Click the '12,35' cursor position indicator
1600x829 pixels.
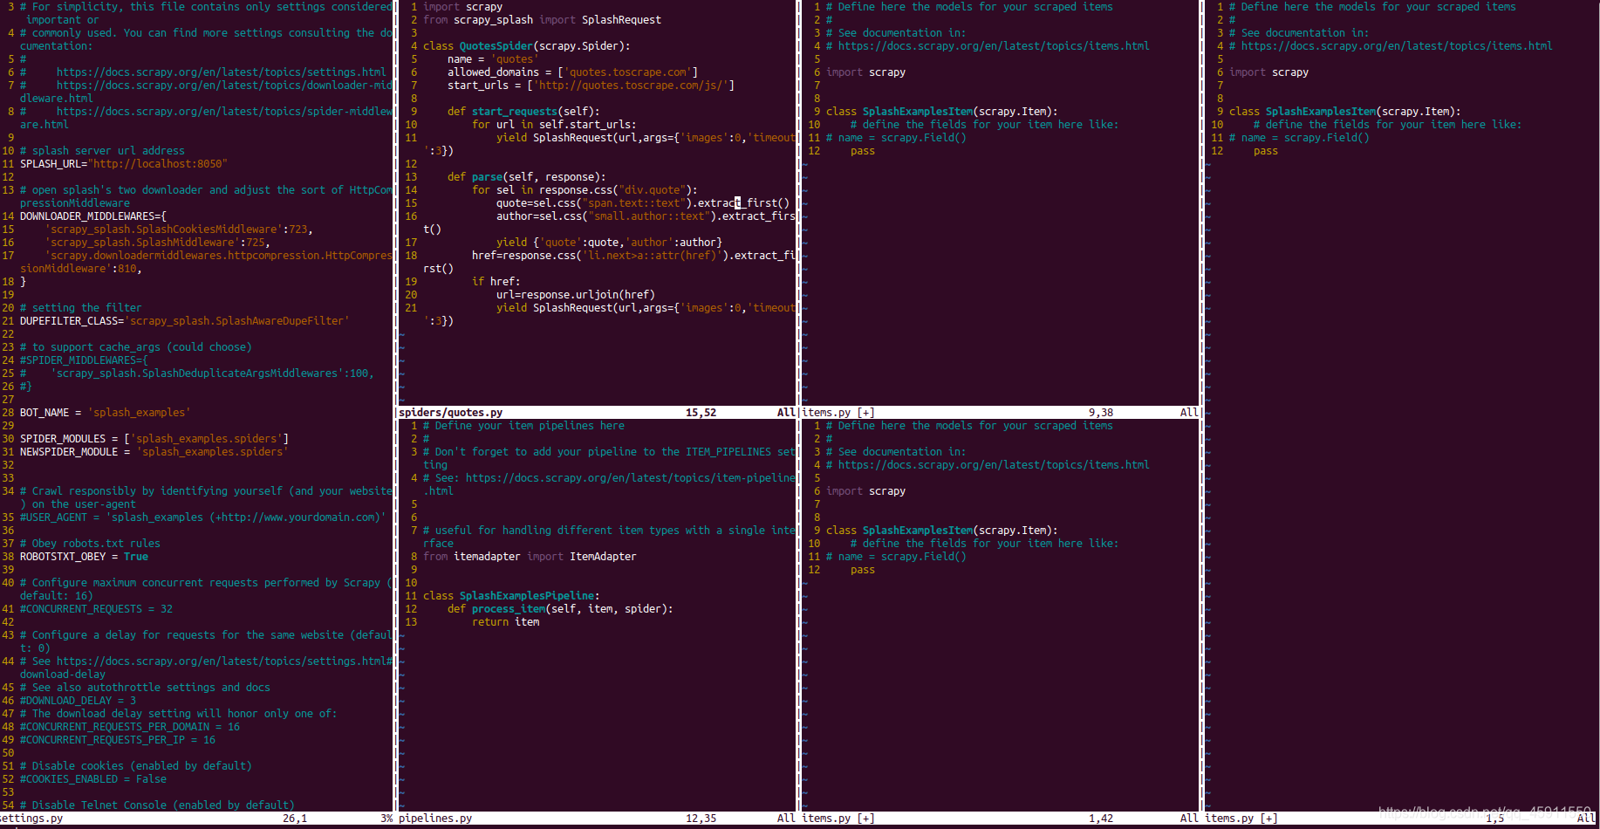701,819
